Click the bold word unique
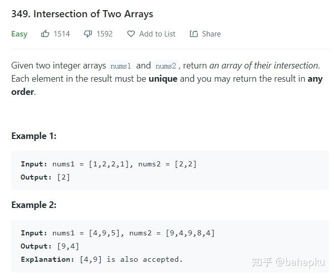 163,79
